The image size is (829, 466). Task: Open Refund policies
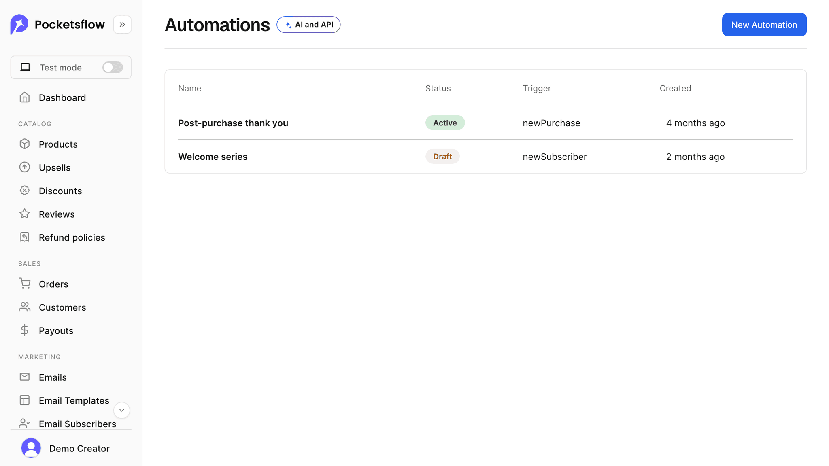72,237
